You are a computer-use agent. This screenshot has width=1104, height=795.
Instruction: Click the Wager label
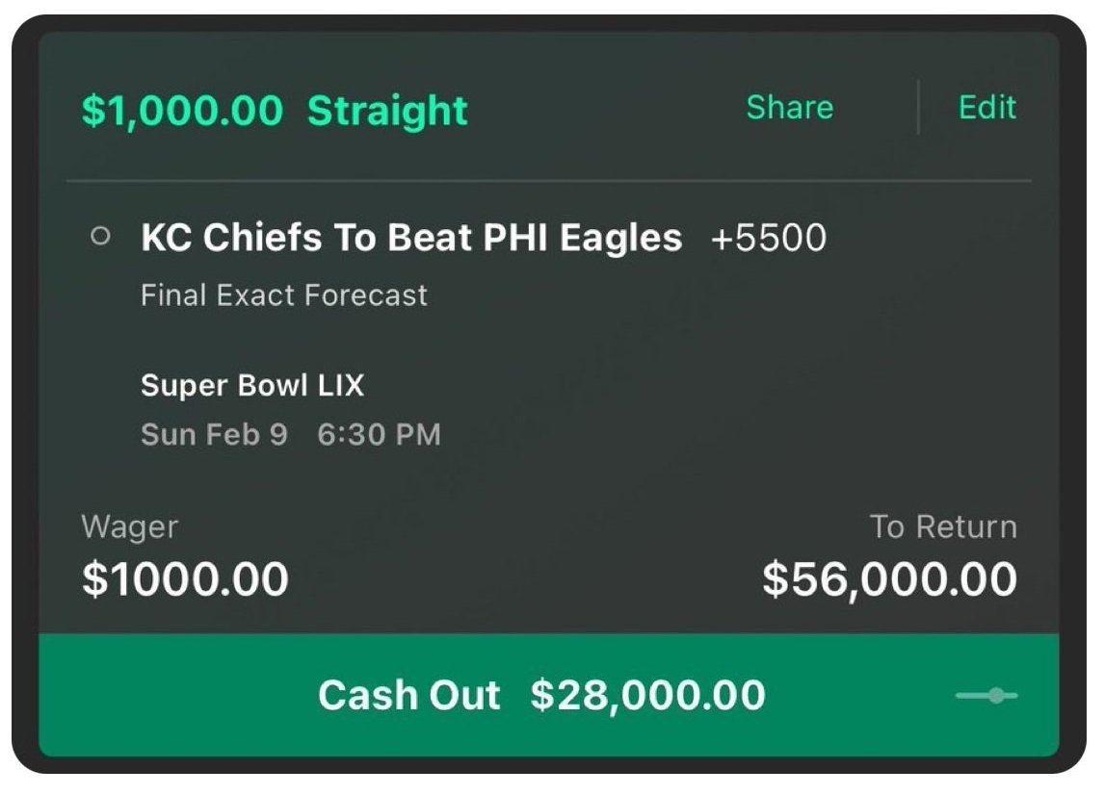coord(129,527)
